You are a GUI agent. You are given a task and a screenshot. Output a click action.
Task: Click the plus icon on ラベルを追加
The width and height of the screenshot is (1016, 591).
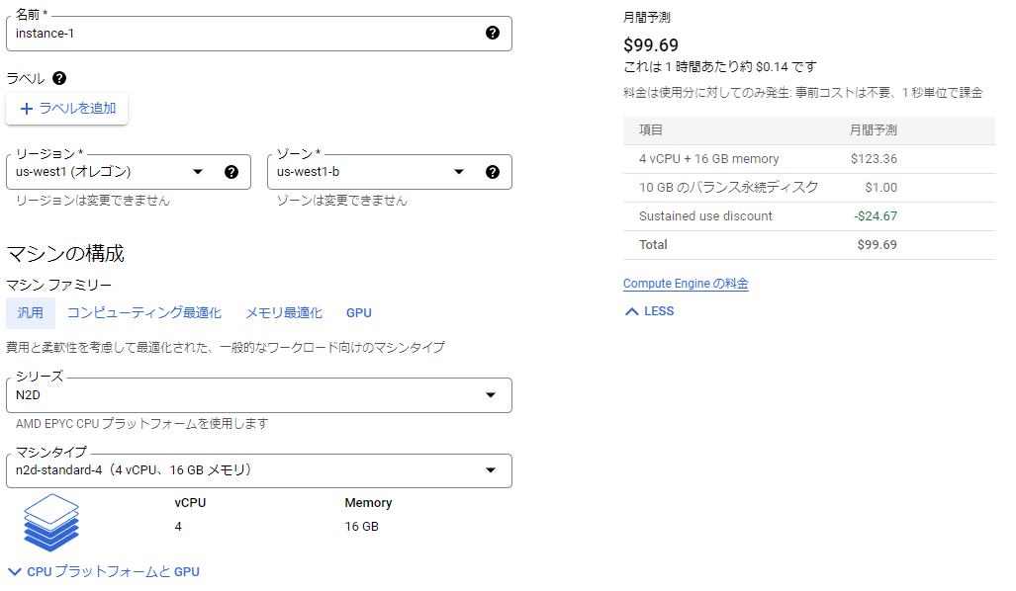pyautogui.click(x=27, y=109)
